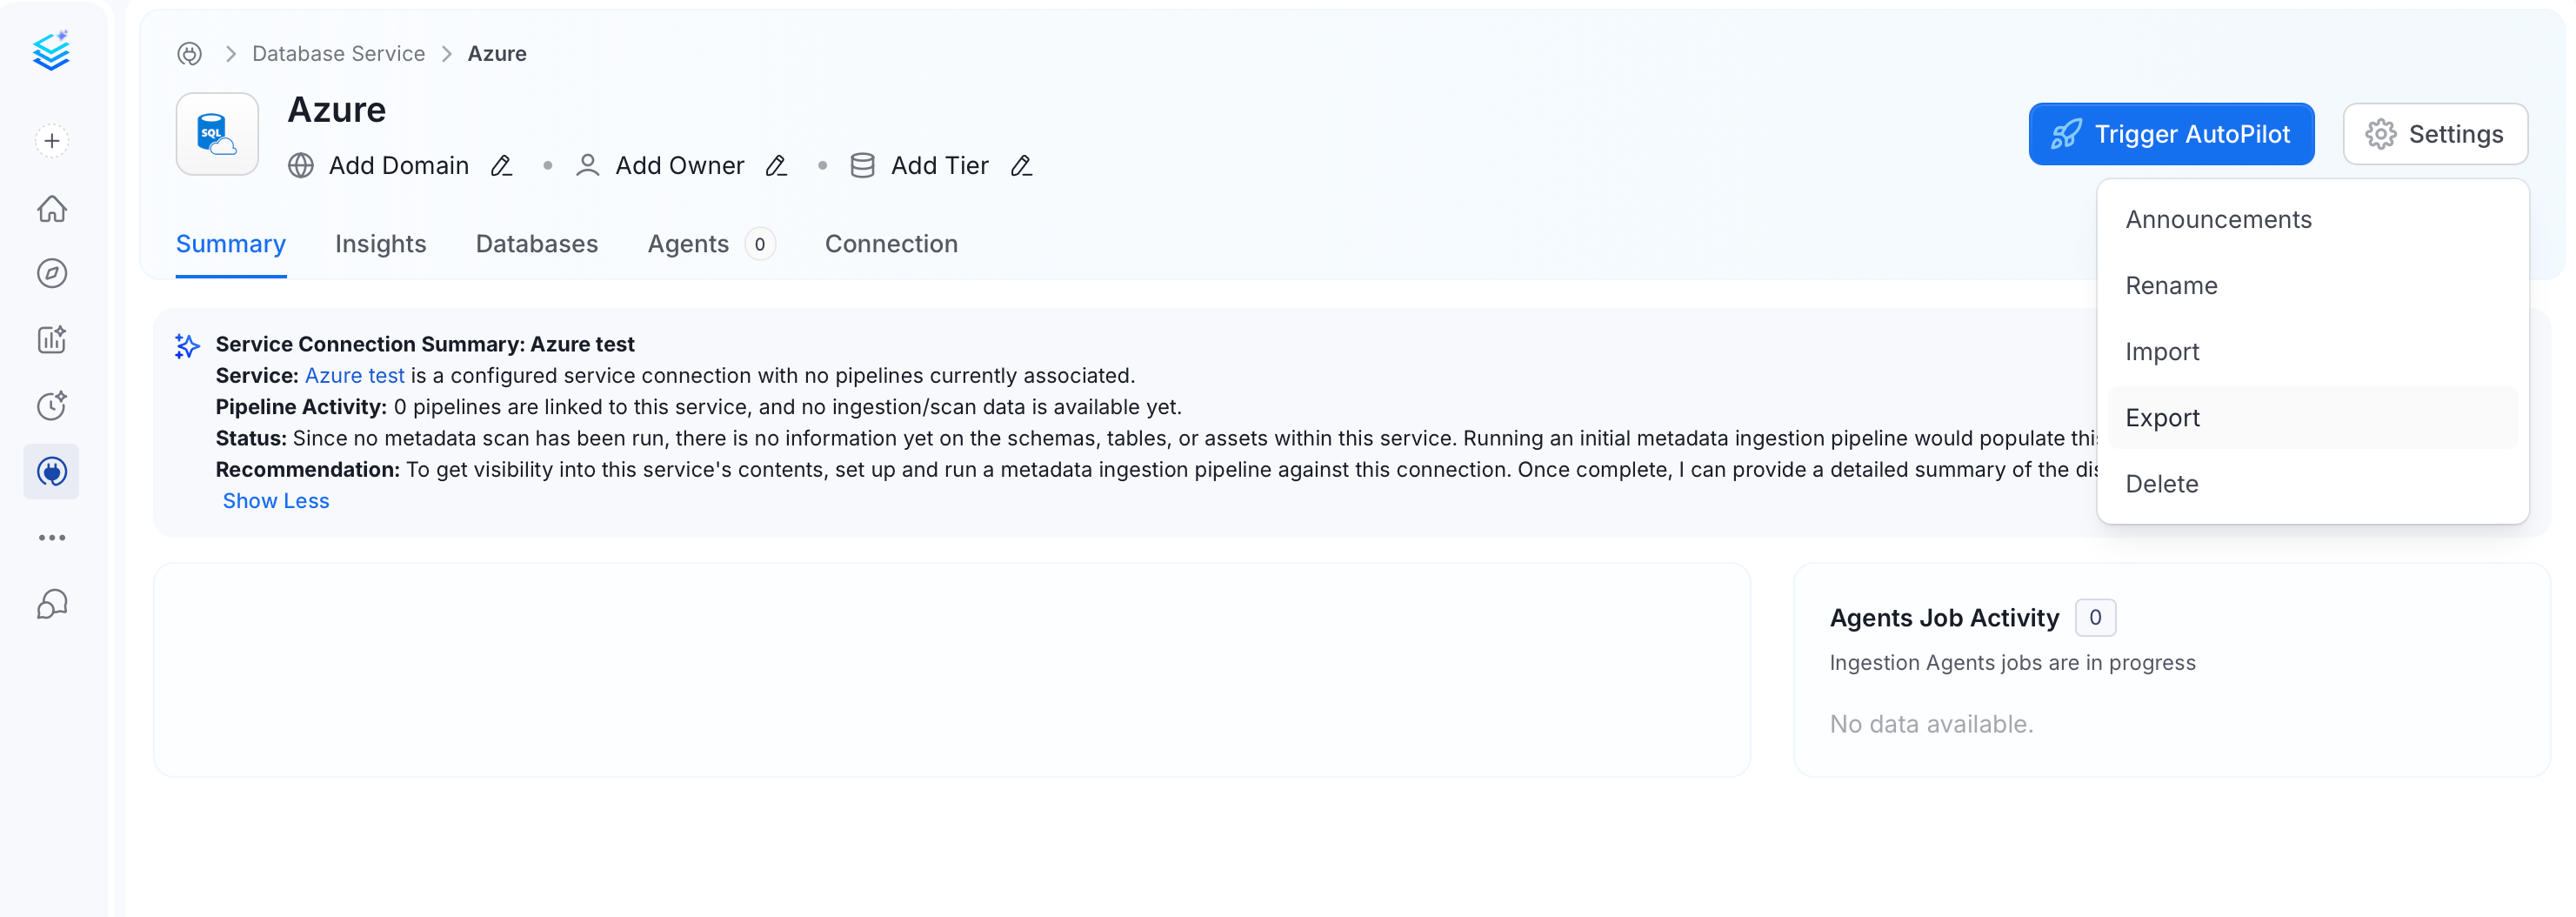The height and width of the screenshot is (917, 2576).
Task: Choose Delete from the settings menu
Action: [2312, 483]
